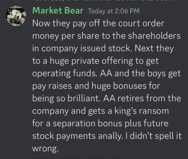Click the word 'brilliant' in the message
Image resolution: width=188 pixels, height=159 pixels.
[x=84, y=98]
